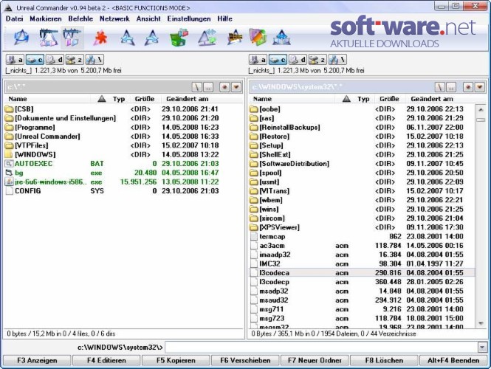The width and height of the screenshot is (491, 369).
Task: Click the refresh toolbar icon with circular arrows
Action: (x=21, y=38)
